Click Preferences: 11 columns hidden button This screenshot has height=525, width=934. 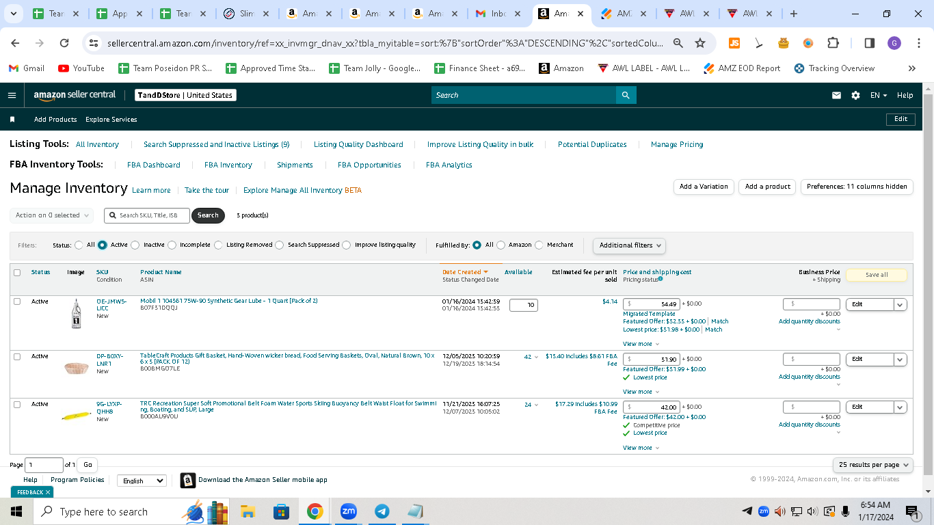(x=857, y=187)
